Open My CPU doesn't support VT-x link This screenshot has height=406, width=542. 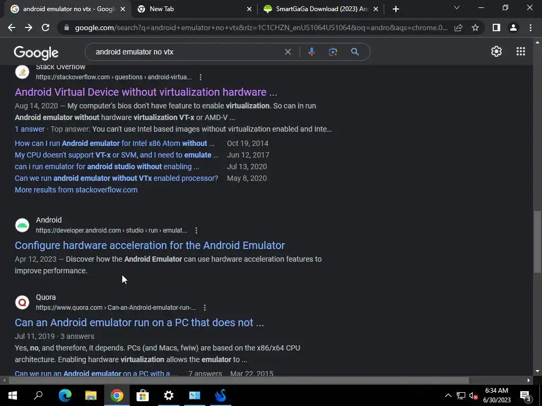point(117,155)
